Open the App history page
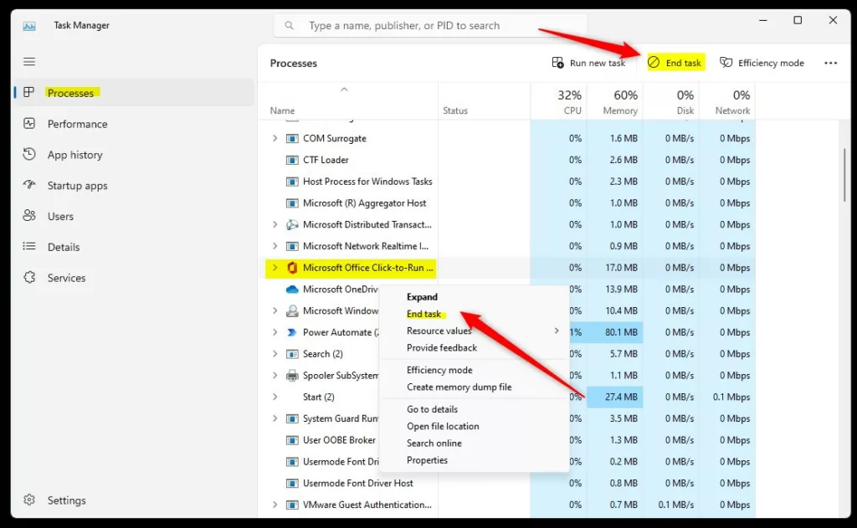 click(135, 155)
